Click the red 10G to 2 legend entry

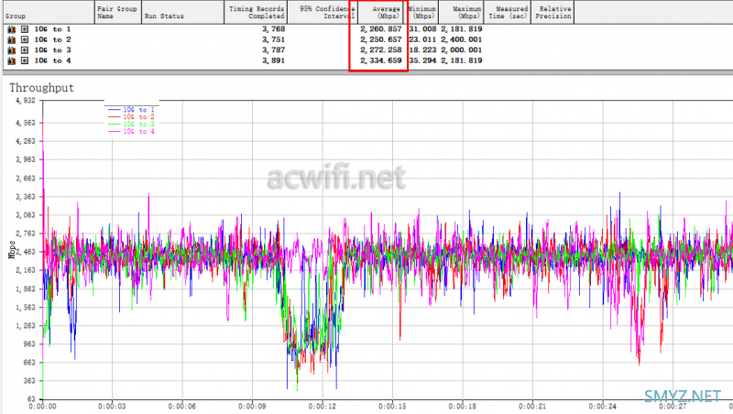tap(139, 116)
